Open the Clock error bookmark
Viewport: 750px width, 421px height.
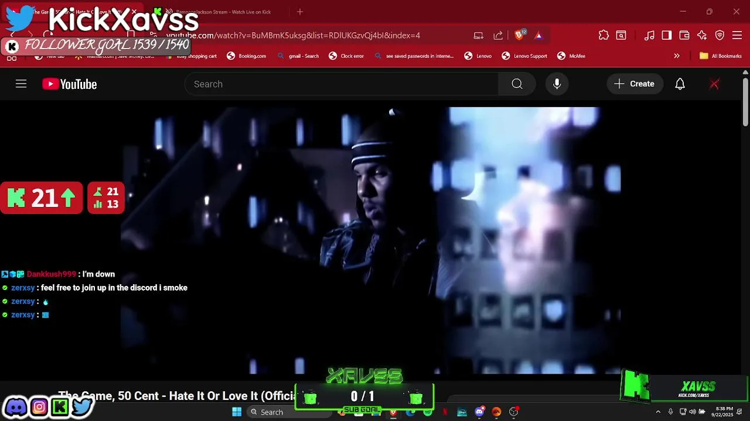point(346,56)
